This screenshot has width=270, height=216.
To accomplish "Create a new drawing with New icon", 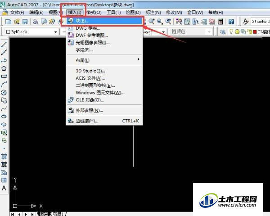I will 8,22.
